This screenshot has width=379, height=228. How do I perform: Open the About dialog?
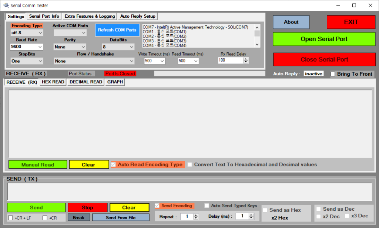pos(291,22)
